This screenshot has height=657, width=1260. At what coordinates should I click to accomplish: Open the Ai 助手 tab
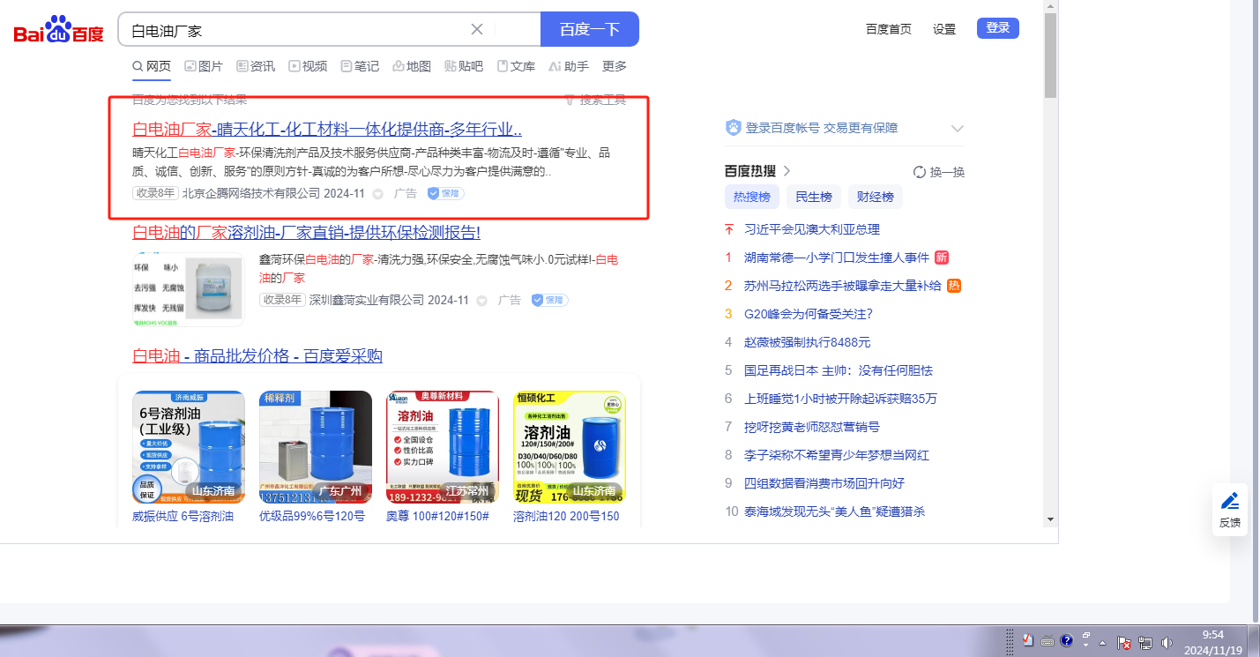[568, 66]
